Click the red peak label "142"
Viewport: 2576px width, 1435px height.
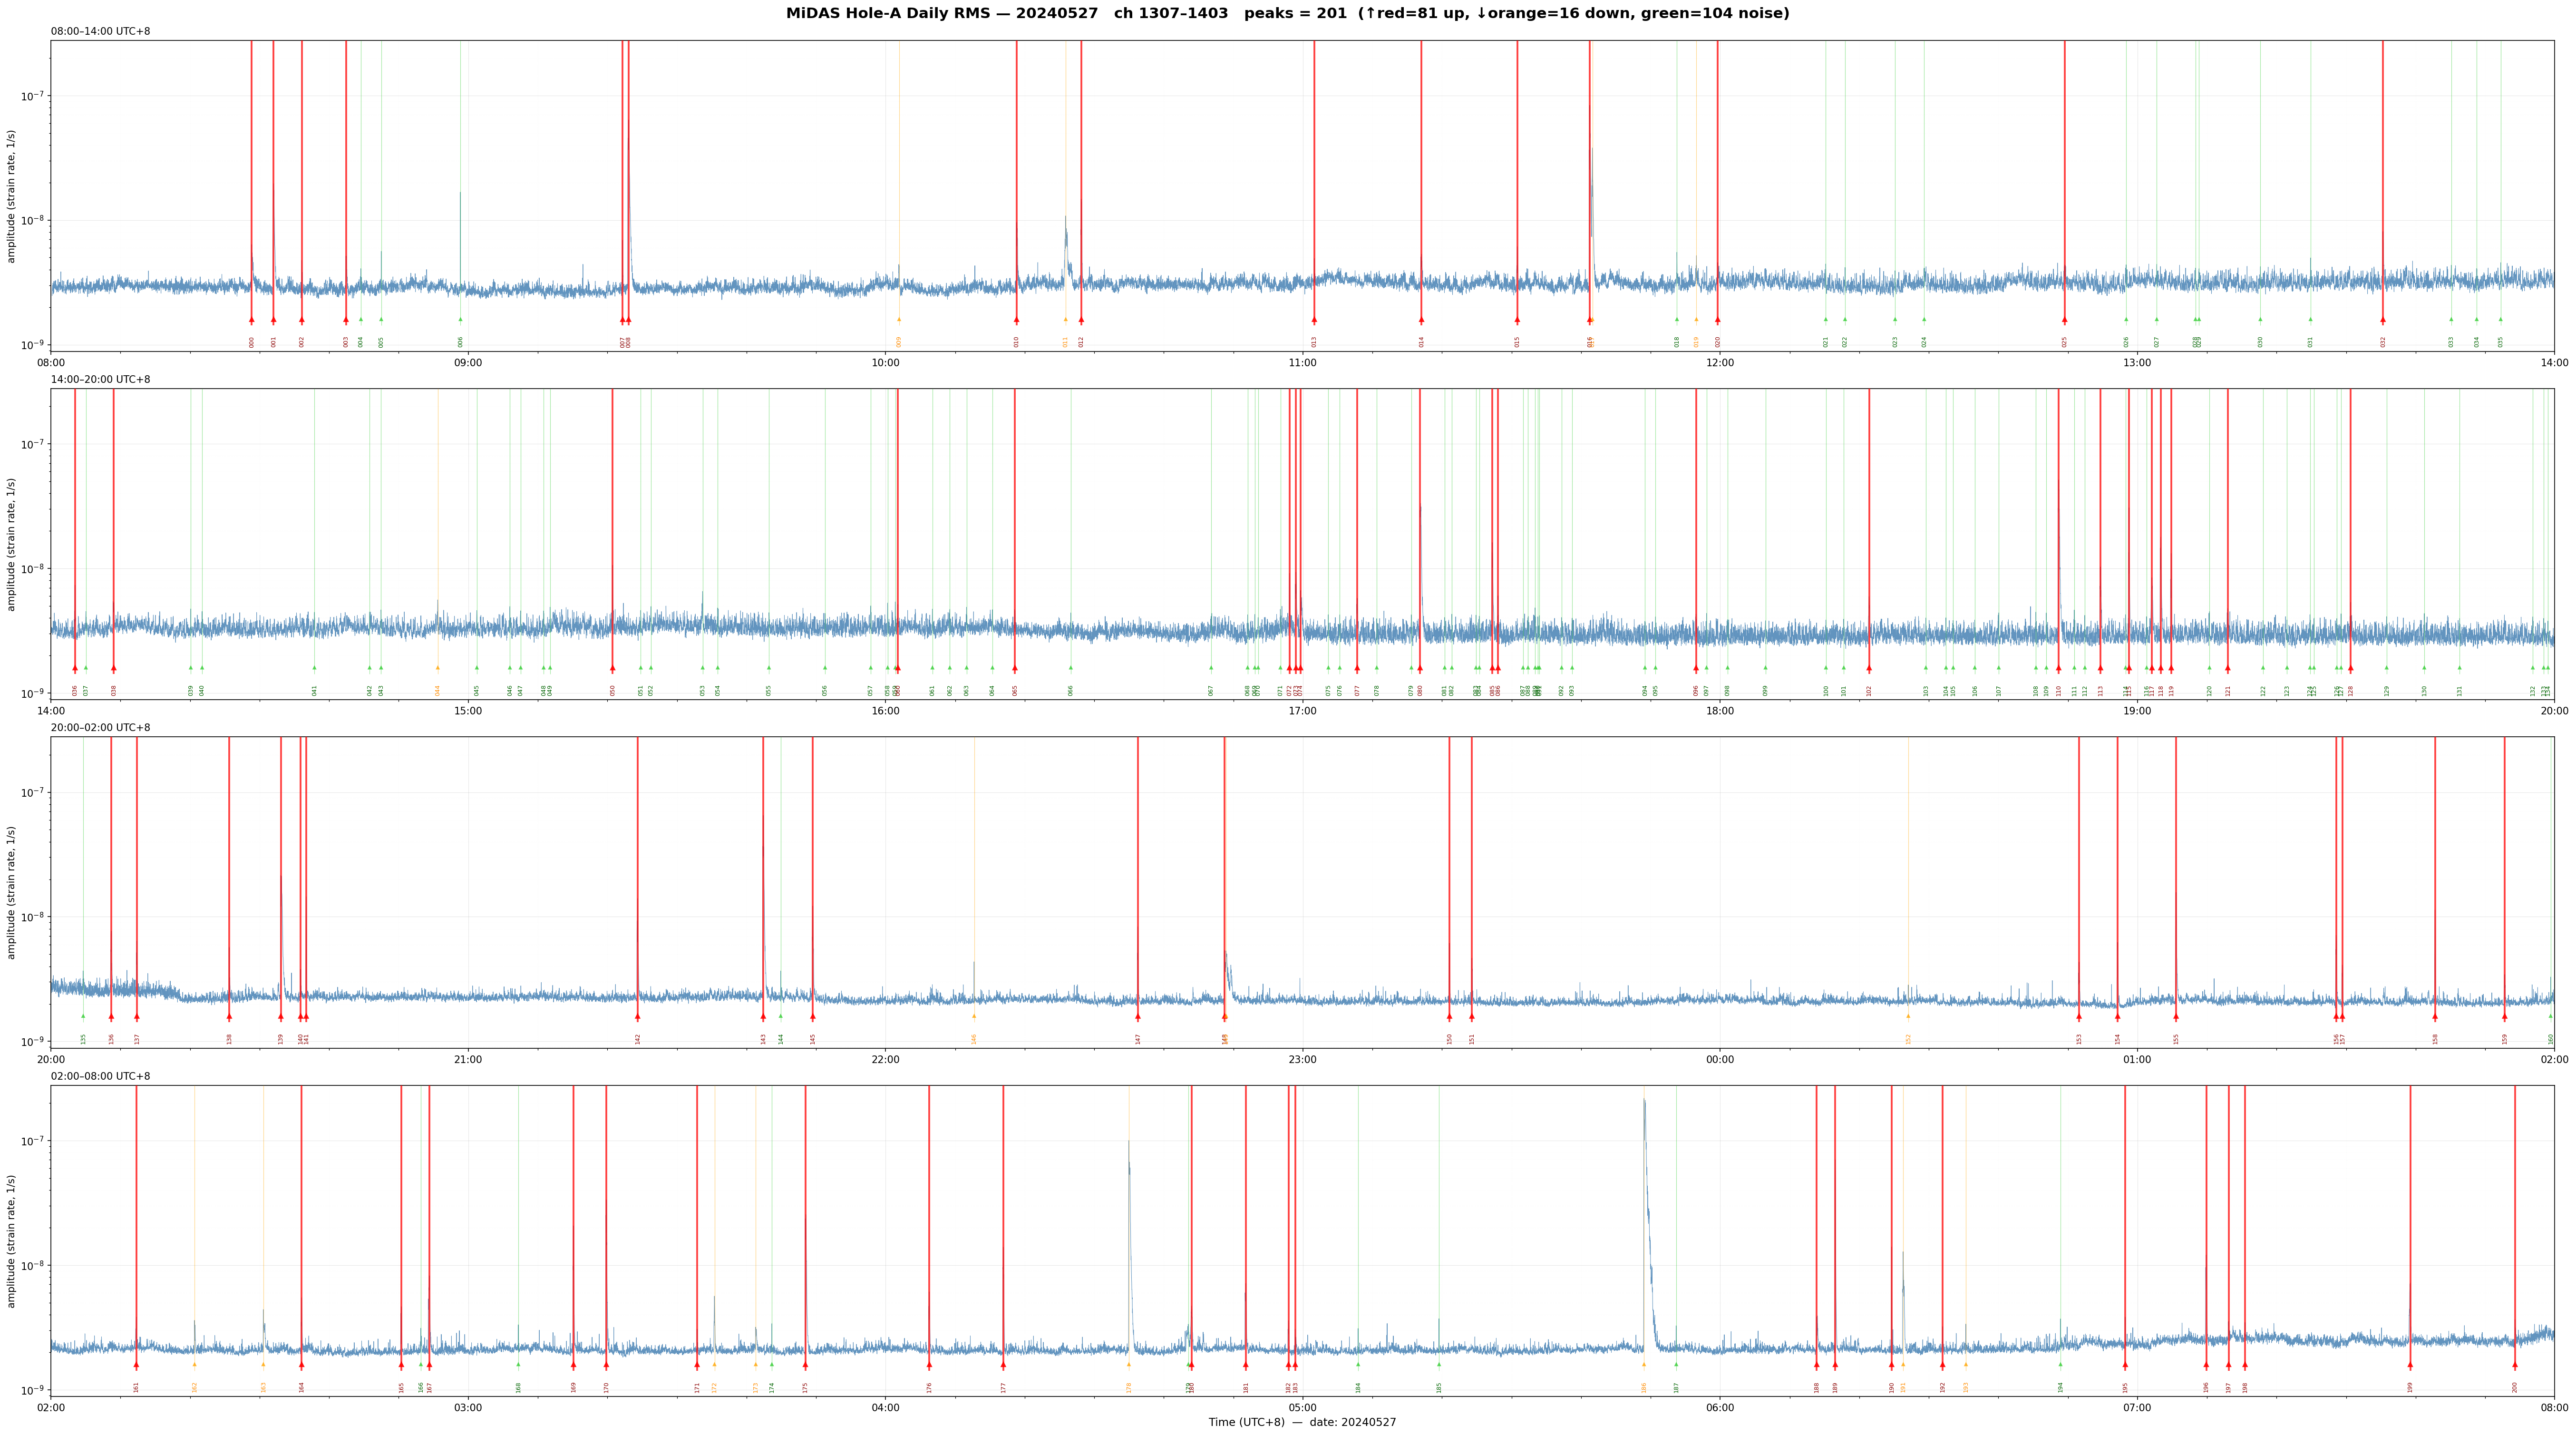click(x=638, y=1039)
